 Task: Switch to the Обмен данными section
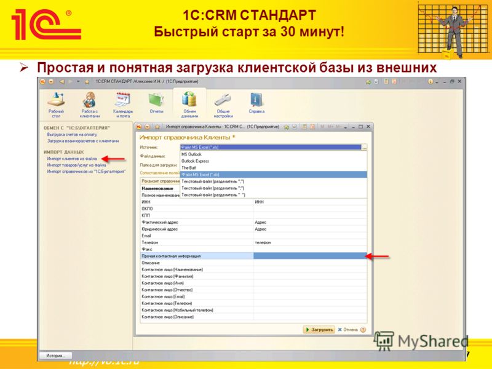click(189, 105)
